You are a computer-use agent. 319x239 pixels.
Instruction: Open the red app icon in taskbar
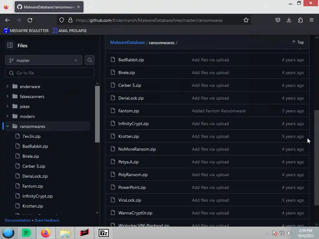(84, 233)
